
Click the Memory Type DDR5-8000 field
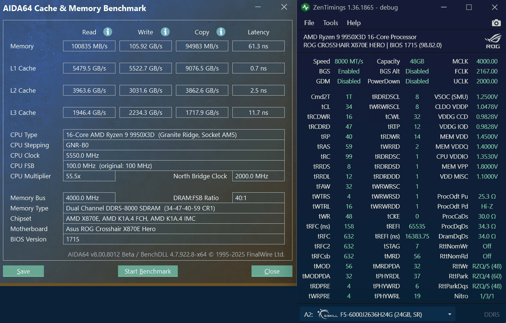[x=174, y=208]
